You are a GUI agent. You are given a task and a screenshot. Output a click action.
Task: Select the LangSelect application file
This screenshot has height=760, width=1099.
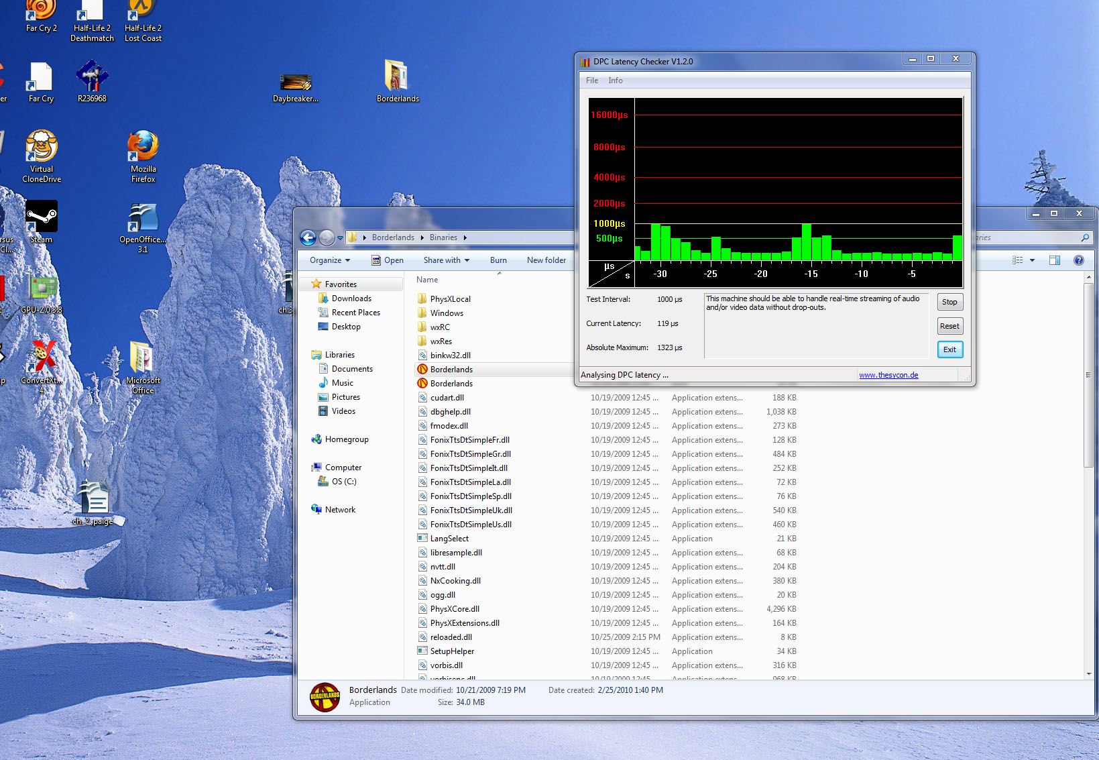(x=449, y=539)
